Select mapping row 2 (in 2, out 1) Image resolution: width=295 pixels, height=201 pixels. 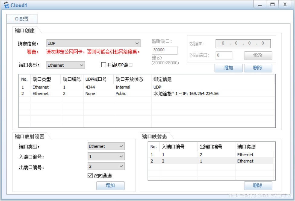coord(211,161)
